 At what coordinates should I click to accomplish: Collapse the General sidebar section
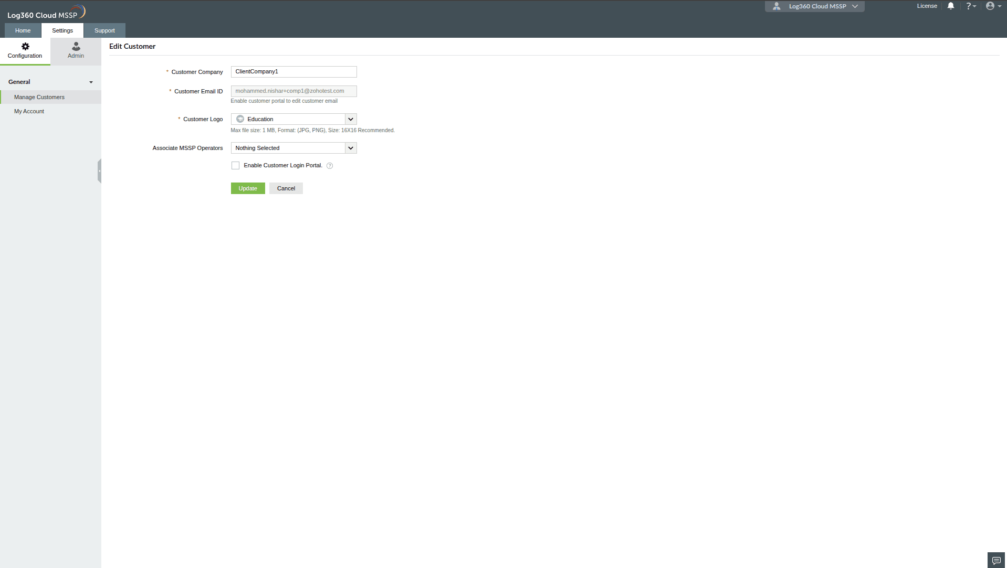(x=90, y=82)
